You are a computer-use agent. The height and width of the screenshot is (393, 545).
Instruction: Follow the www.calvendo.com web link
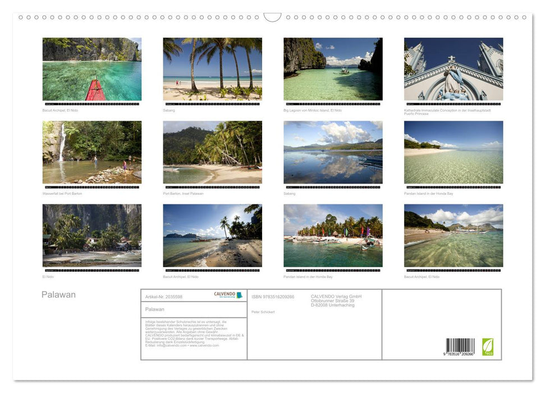[x=205, y=347]
